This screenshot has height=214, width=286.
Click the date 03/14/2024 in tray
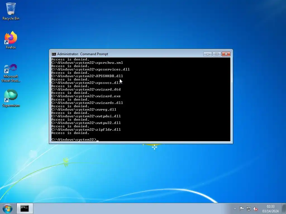coord(270,211)
